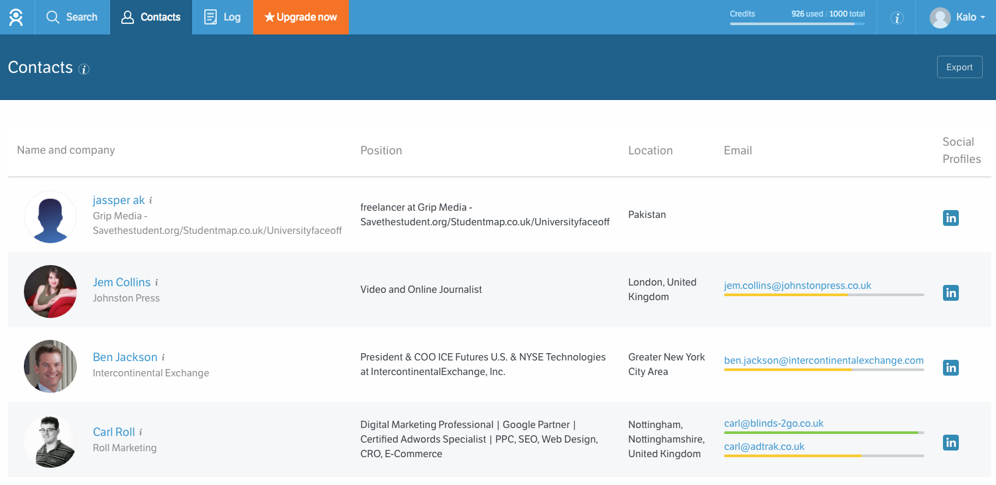This screenshot has height=485, width=996.
Task: Click the info icon beside Contacts heading
Action: 84,69
